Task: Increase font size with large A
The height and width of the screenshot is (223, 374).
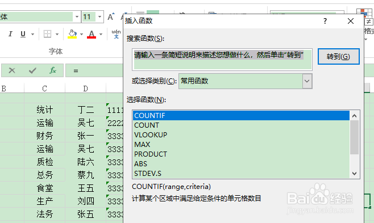Action: pos(111,17)
